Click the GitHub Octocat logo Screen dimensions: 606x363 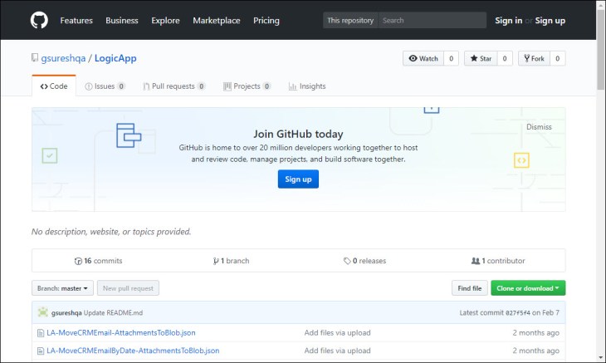(39, 20)
